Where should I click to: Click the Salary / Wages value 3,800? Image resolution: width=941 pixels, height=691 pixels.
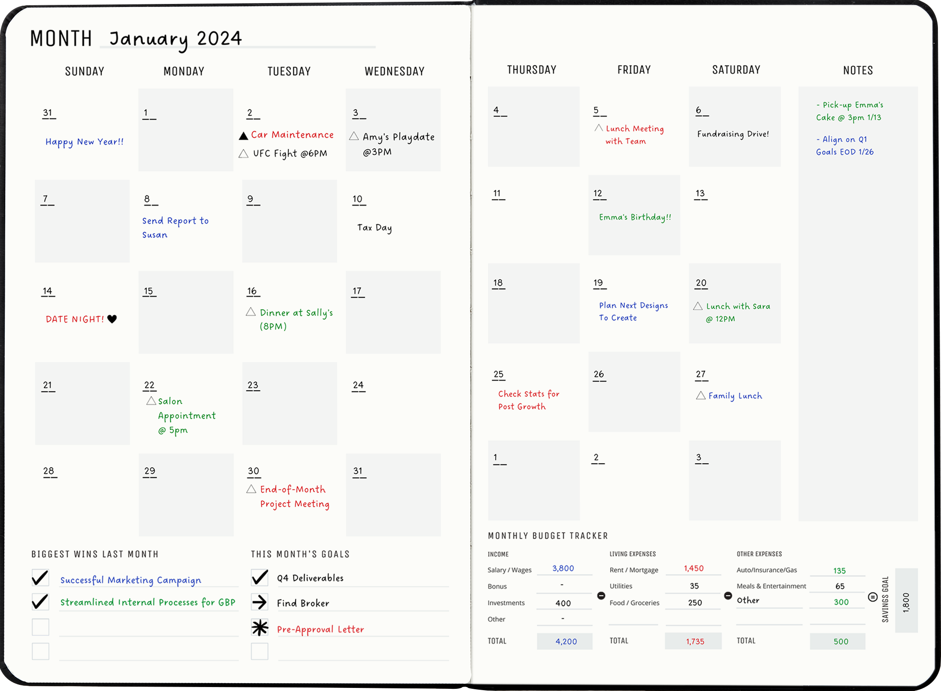pos(563,568)
